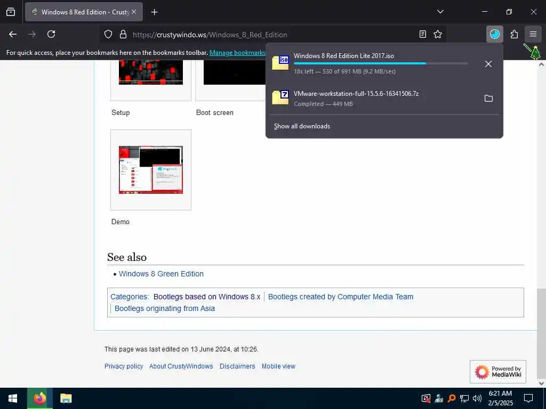
Task: Click the forward navigation arrow
Action: 32,34
